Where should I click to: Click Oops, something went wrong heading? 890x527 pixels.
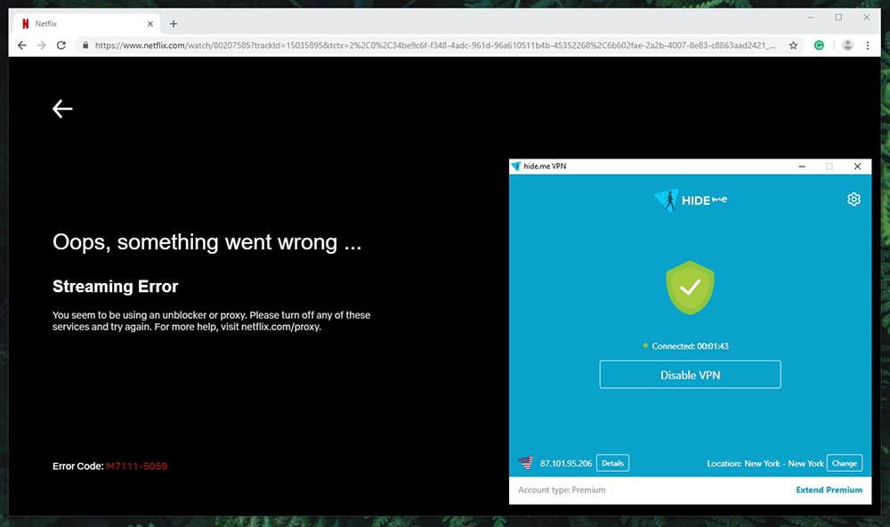pyautogui.click(x=206, y=242)
